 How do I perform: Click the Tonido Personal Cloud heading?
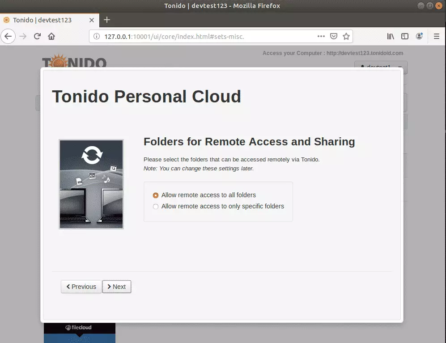tap(146, 97)
